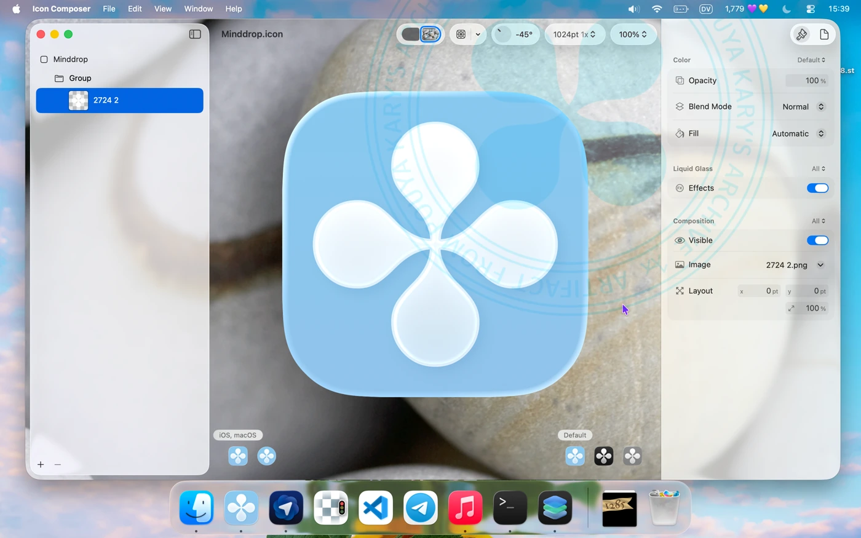Open the Blend Mode Normal dropdown

click(x=803, y=107)
